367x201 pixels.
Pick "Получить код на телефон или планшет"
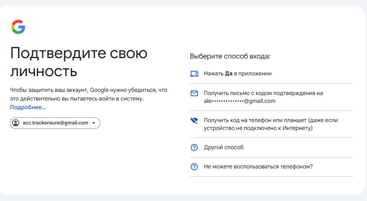click(271, 120)
